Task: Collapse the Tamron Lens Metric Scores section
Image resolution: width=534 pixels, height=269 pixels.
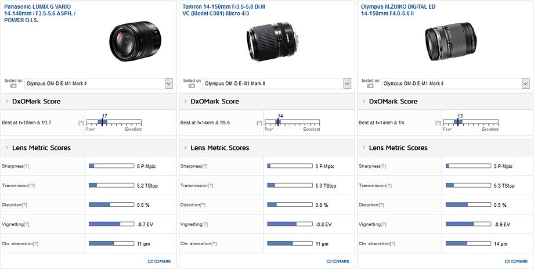Action: (186, 148)
